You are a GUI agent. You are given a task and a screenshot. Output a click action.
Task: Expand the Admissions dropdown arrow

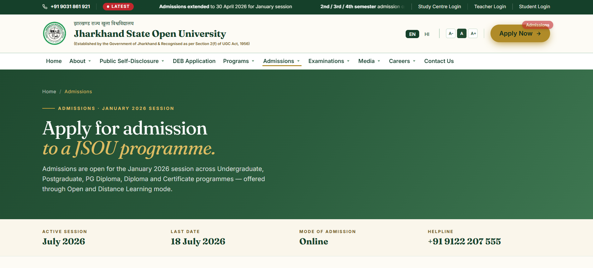tap(298, 61)
